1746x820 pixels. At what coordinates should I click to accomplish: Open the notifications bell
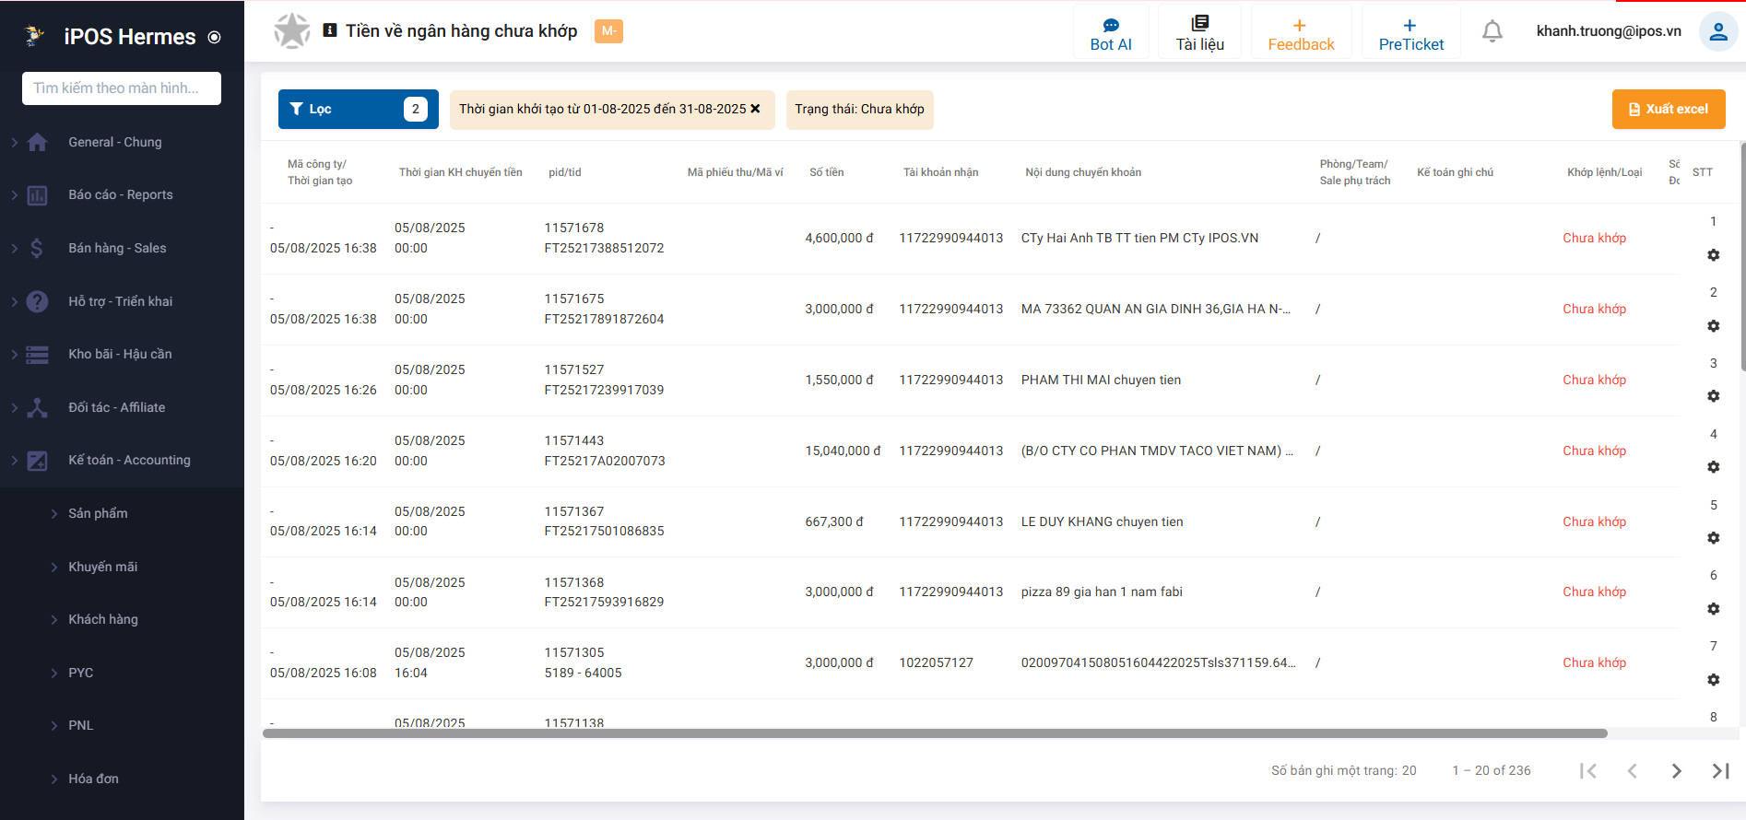[1492, 31]
